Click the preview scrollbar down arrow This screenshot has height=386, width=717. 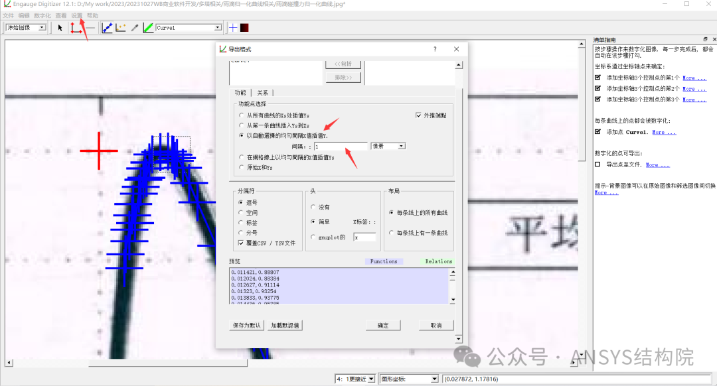click(x=453, y=300)
